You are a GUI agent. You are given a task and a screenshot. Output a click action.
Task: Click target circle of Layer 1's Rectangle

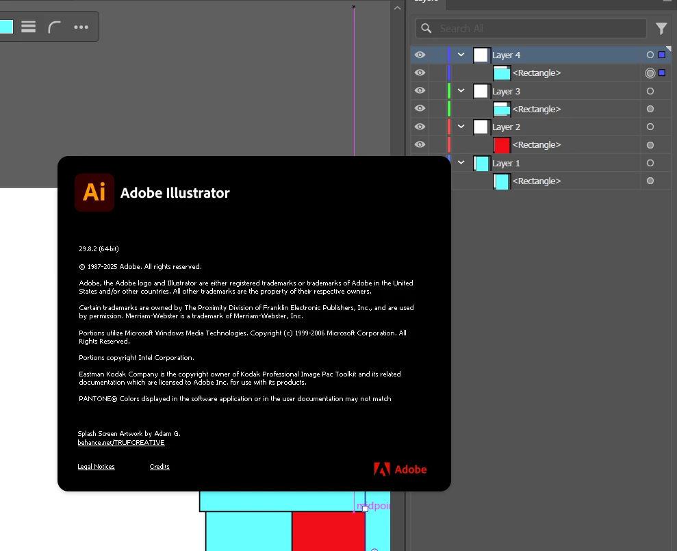[x=650, y=181]
